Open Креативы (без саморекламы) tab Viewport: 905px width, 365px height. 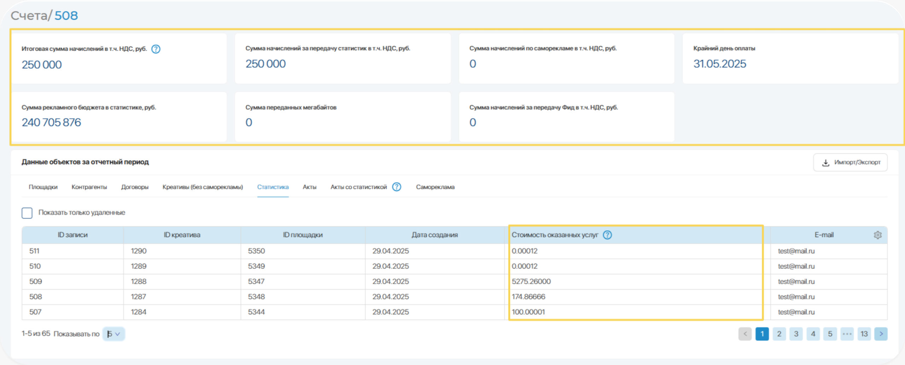click(203, 187)
